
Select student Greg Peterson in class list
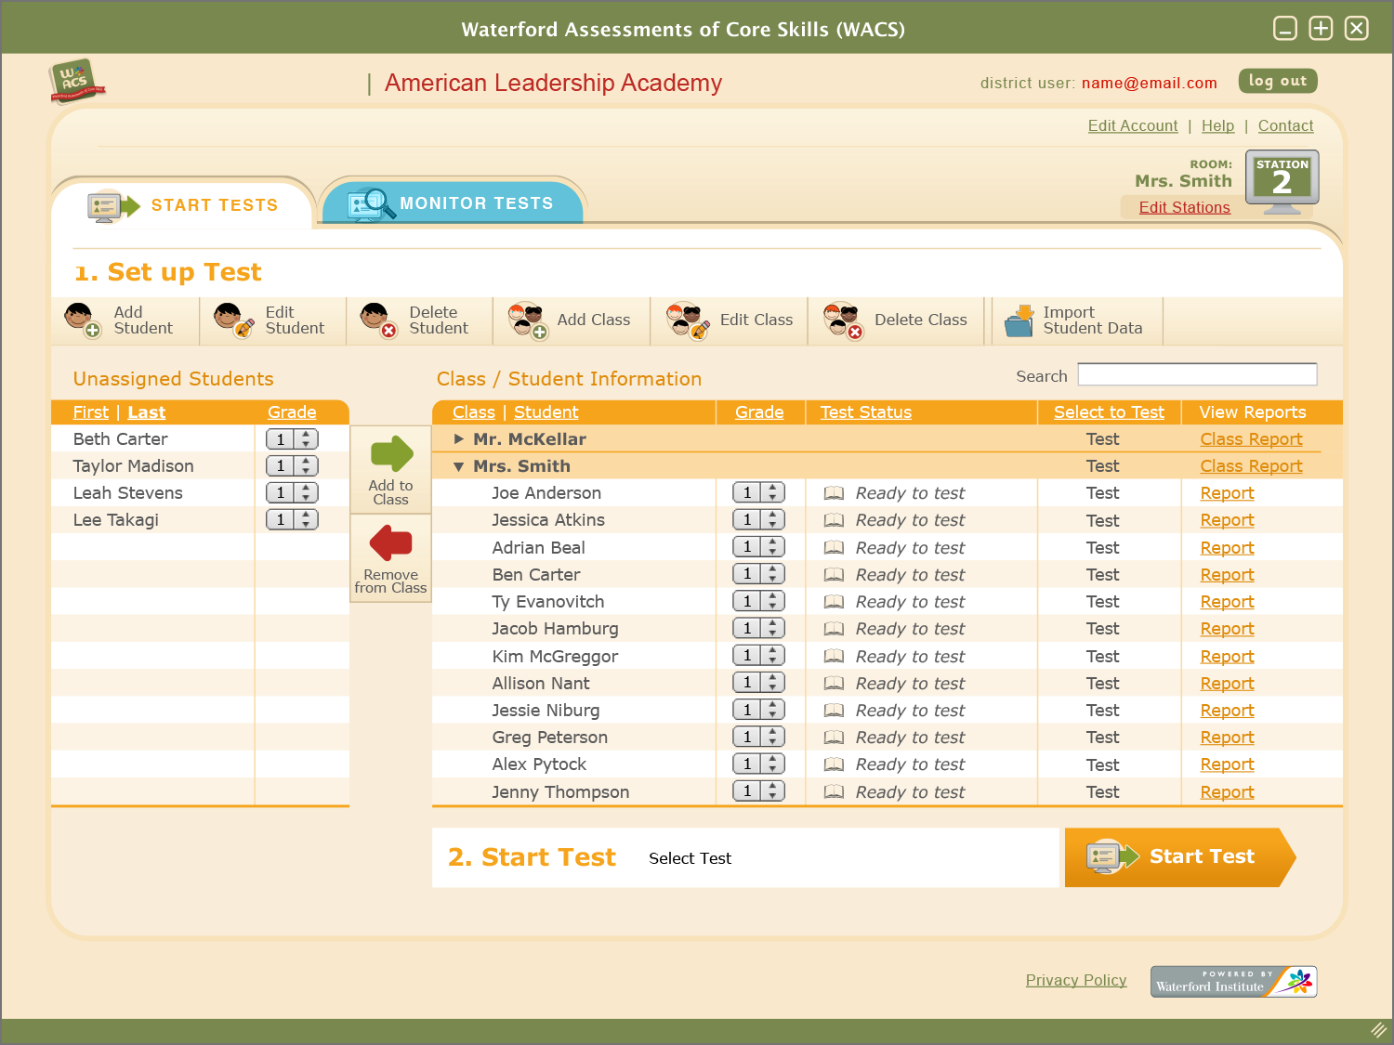click(x=549, y=738)
